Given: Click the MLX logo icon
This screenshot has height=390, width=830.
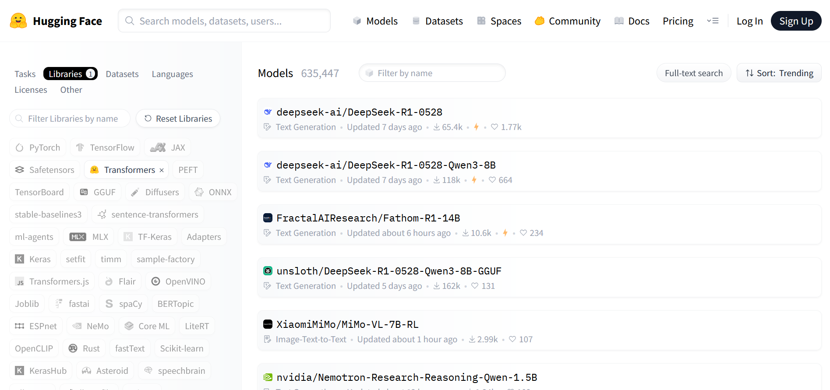Looking at the screenshot, I should pos(78,237).
